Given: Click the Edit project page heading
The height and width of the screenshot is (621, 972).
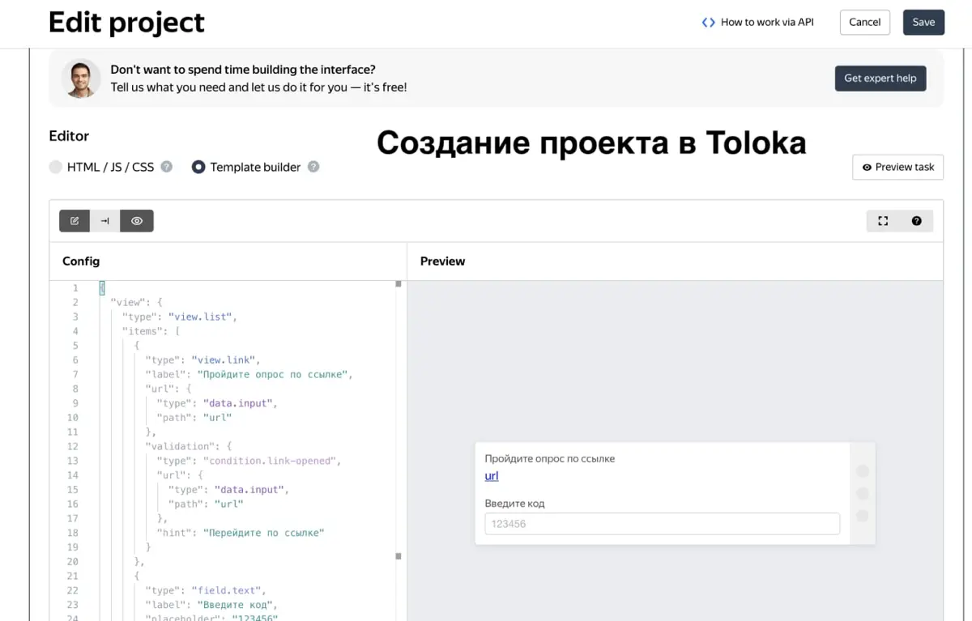Looking at the screenshot, I should (x=126, y=22).
